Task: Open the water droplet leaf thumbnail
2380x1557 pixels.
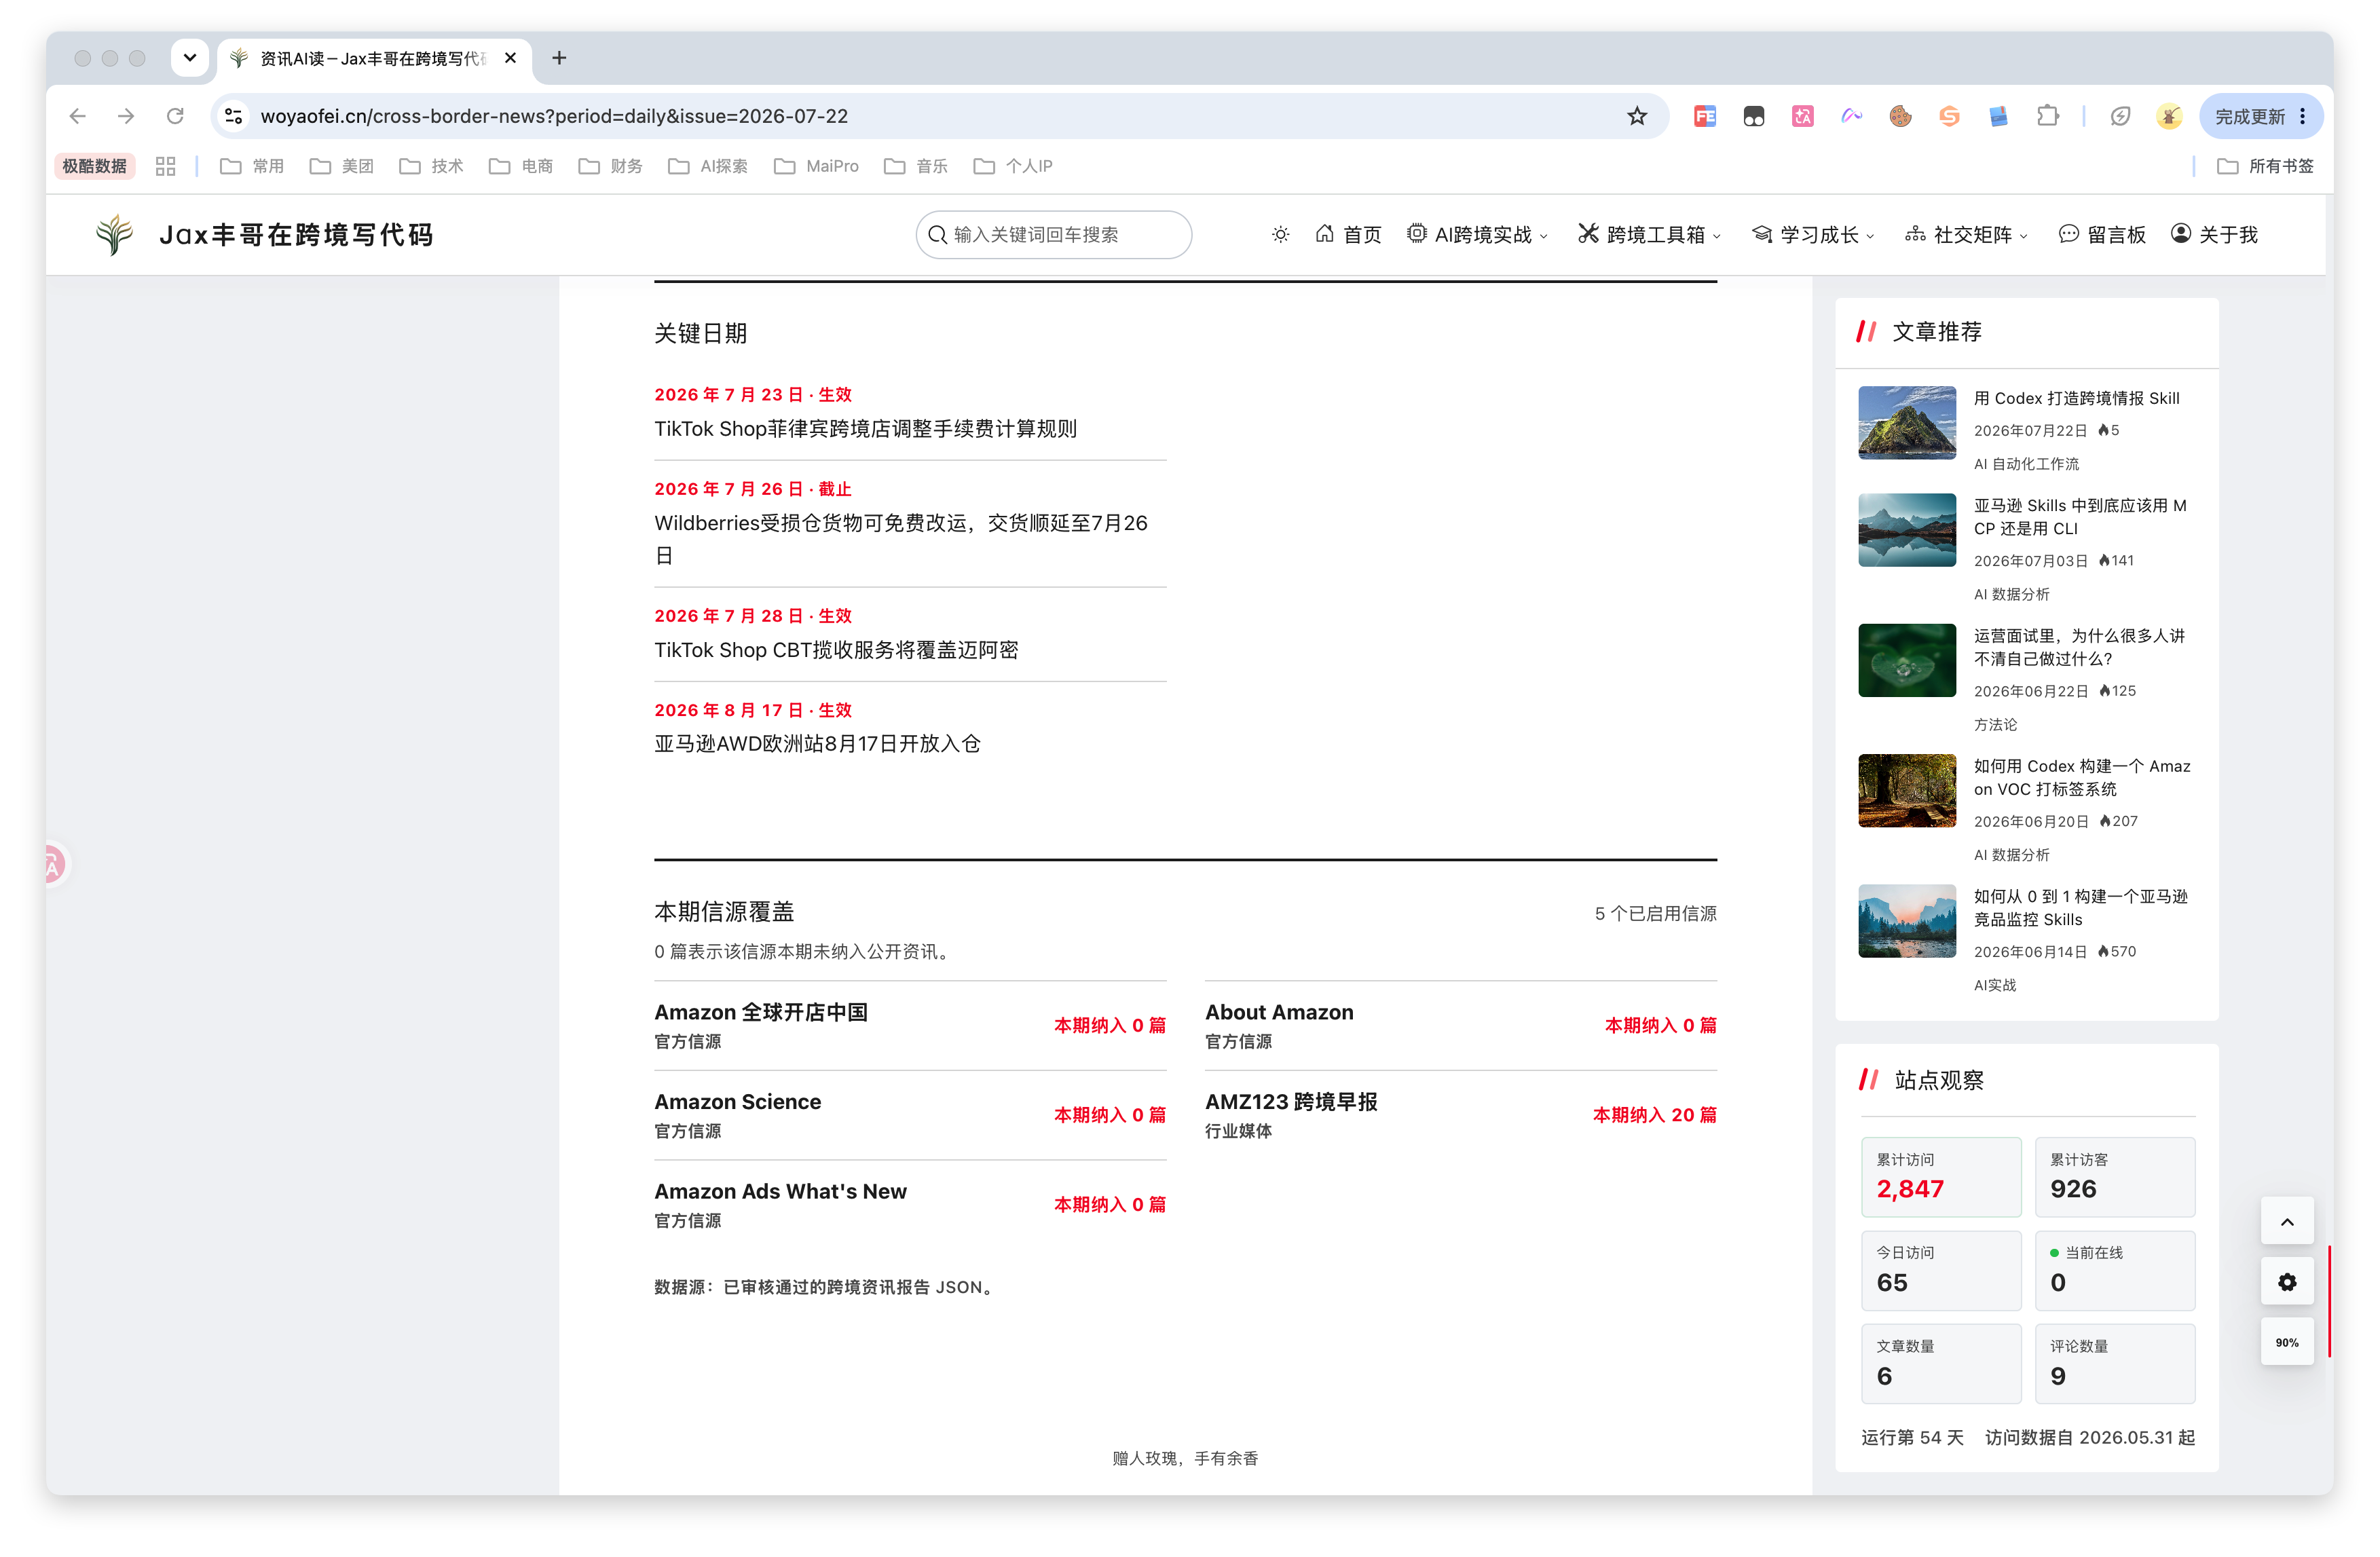Action: pos(1907,660)
